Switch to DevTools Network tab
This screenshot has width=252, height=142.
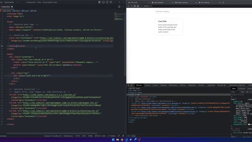pyautogui.click(x=163, y=85)
